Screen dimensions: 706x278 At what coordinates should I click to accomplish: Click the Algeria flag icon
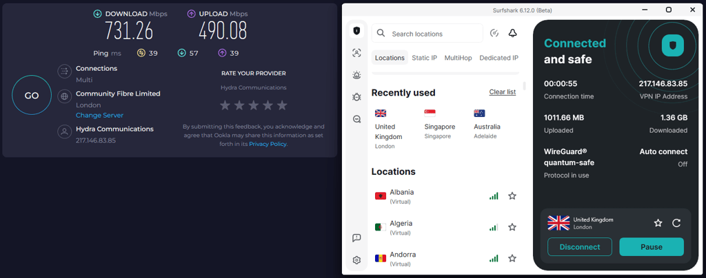tap(381, 227)
